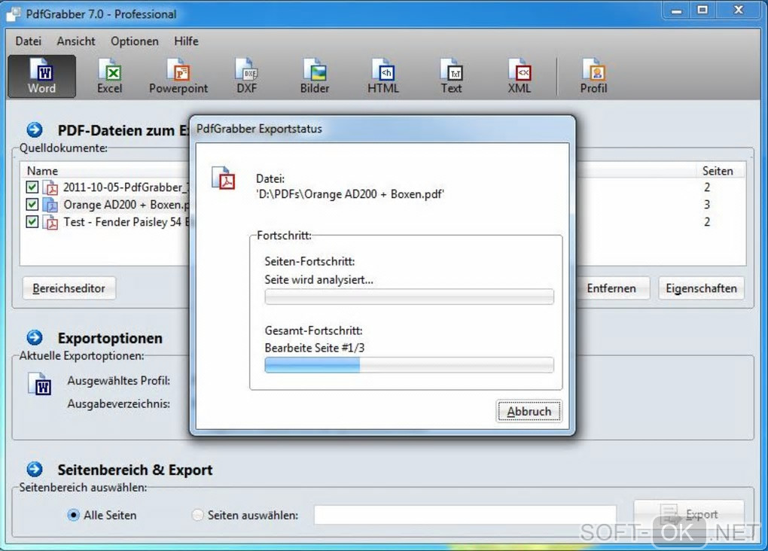This screenshot has width=768, height=551.
Task: Click the page range input field
Action: (465, 515)
